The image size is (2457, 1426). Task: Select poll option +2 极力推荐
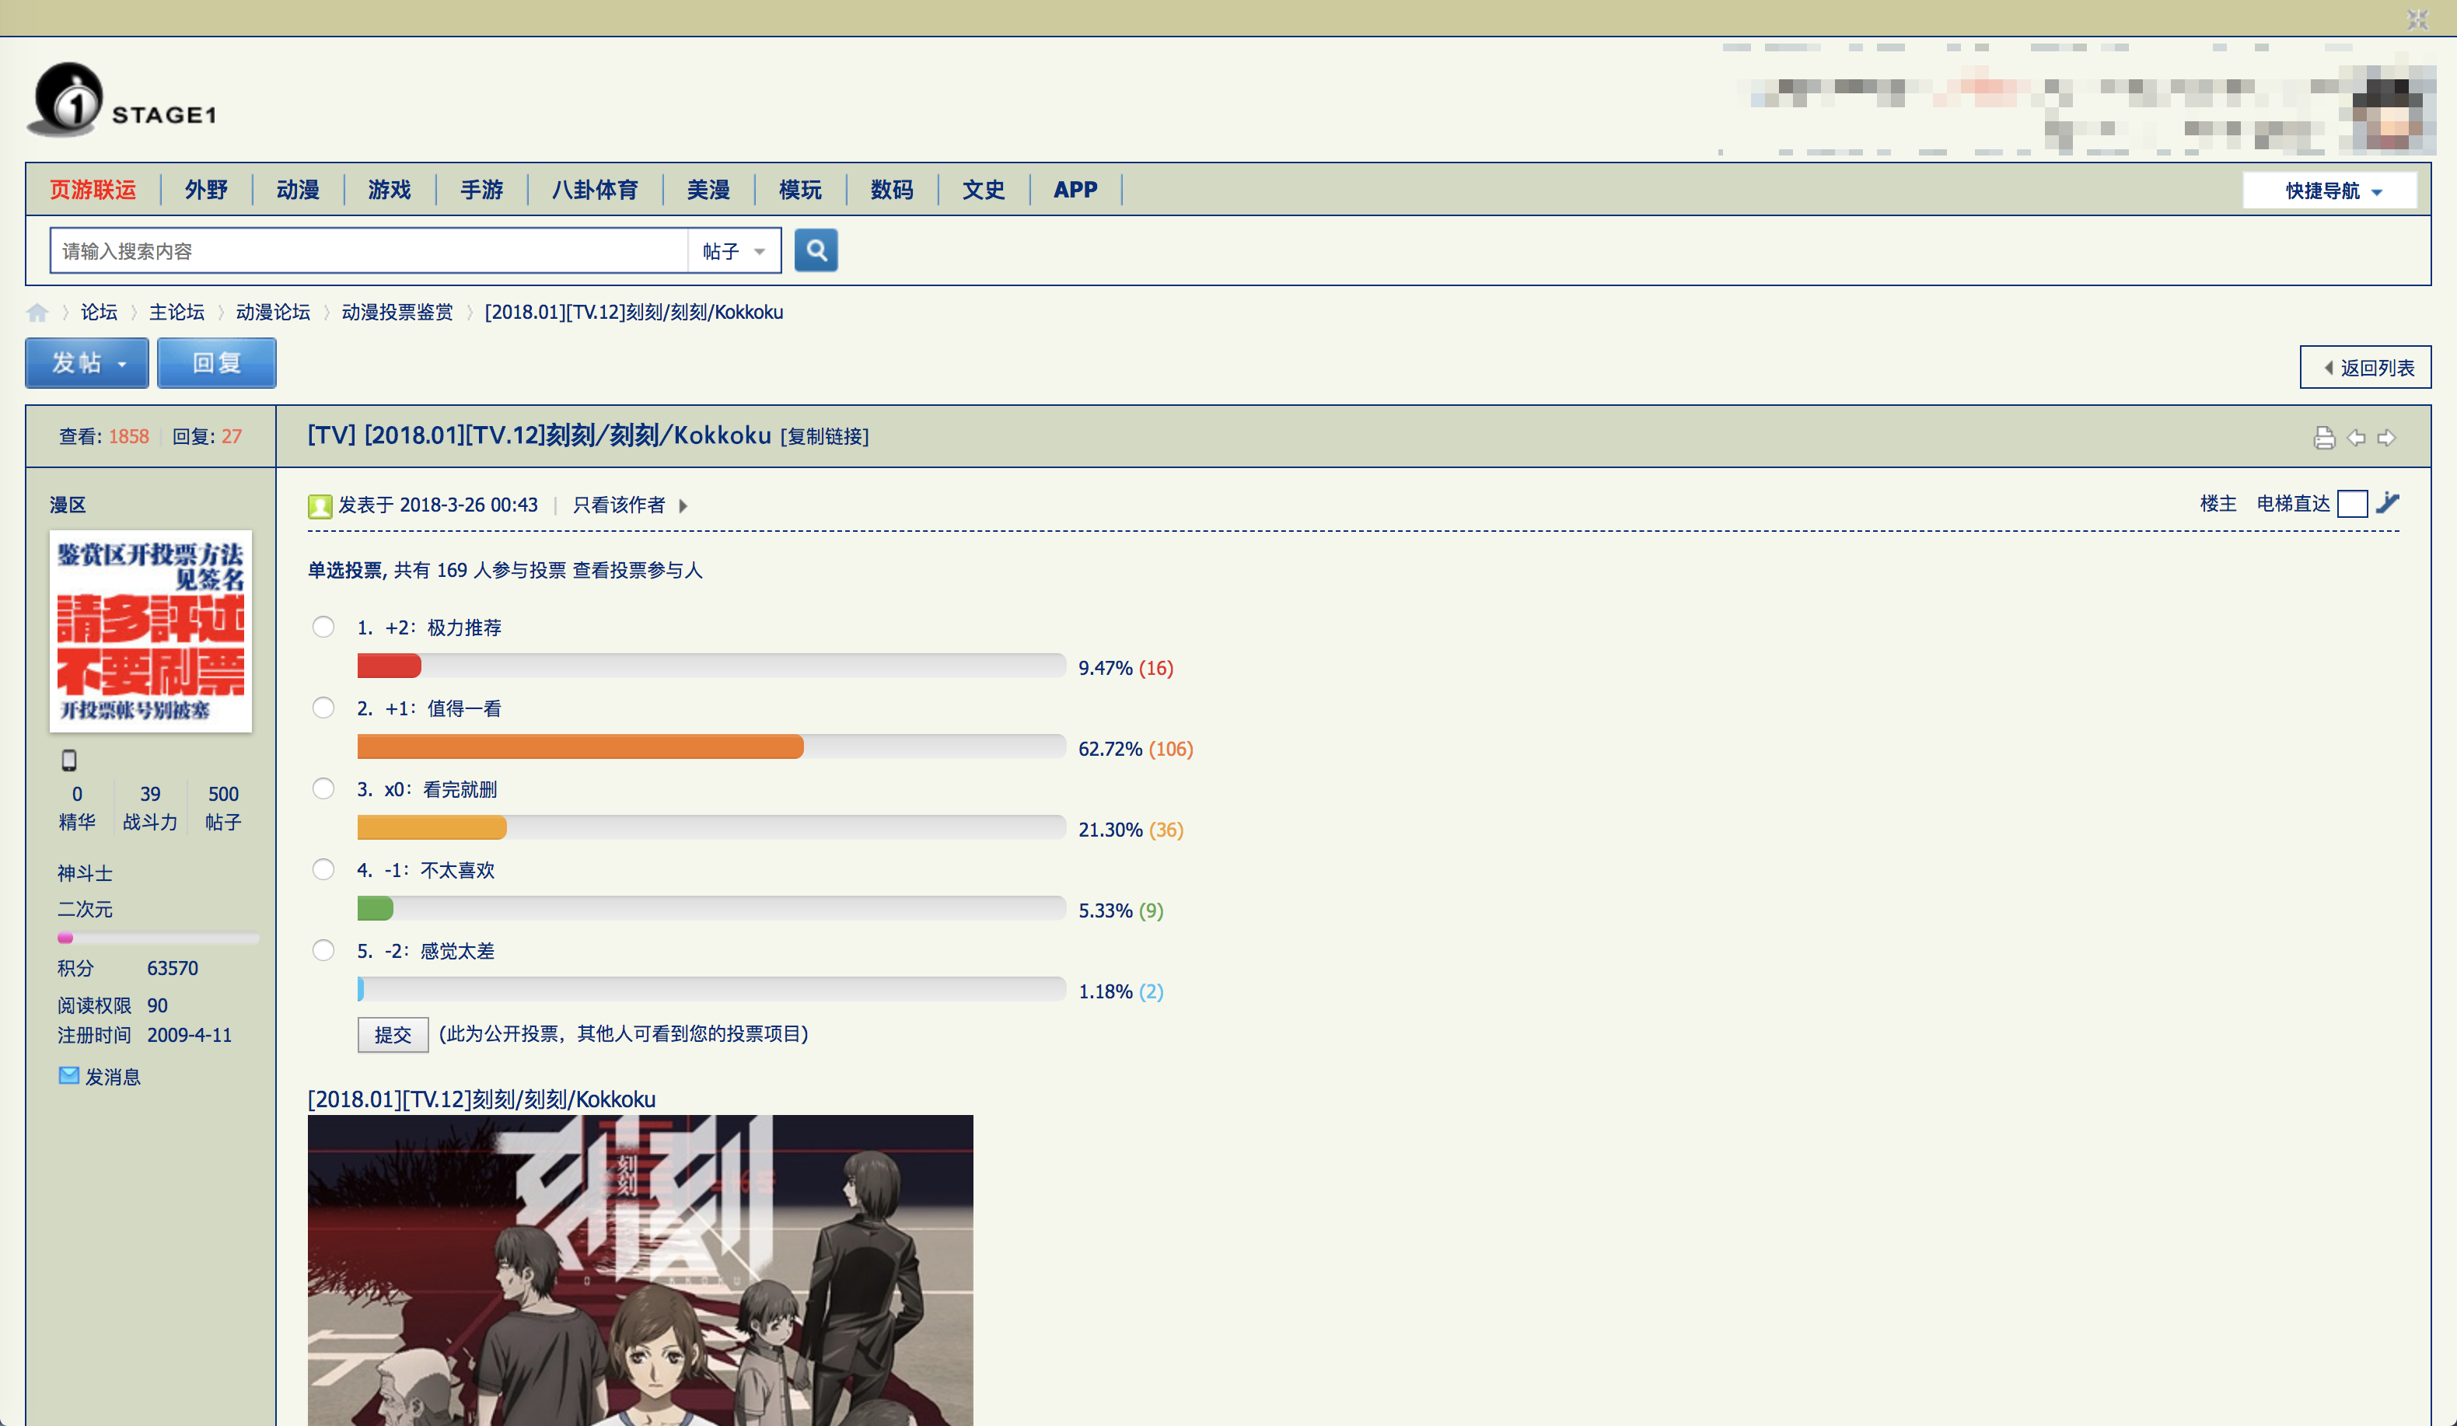tap(323, 627)
